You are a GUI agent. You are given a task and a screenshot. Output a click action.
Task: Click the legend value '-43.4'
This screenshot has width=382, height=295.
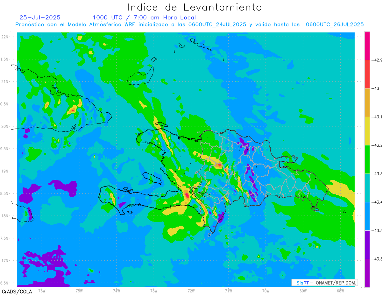click(377, 202)
